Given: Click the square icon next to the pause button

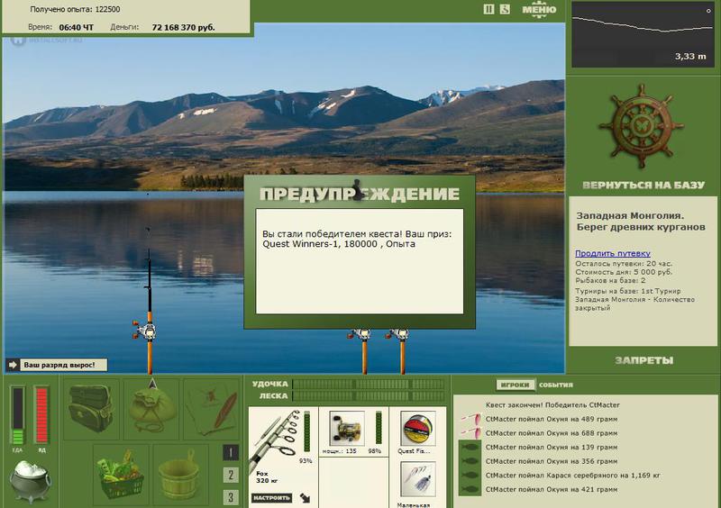Looking at the screenshot, I should tap(505, 9).
